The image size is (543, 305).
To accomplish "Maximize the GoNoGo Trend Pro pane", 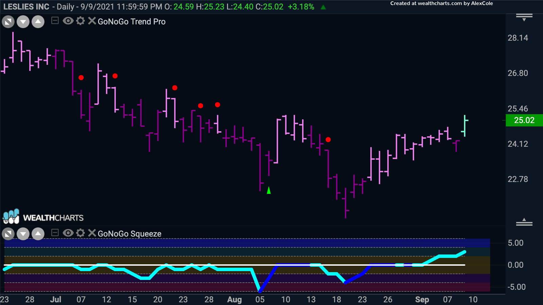I will click(x=8, y=22).
